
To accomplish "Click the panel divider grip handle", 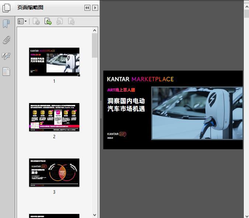I will (x=101, y=110).
